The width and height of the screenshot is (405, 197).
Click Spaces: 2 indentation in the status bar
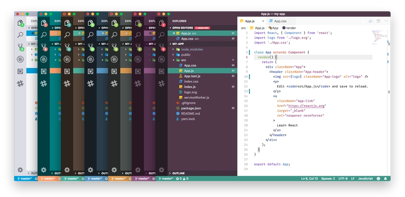click(x=328, y=178)
